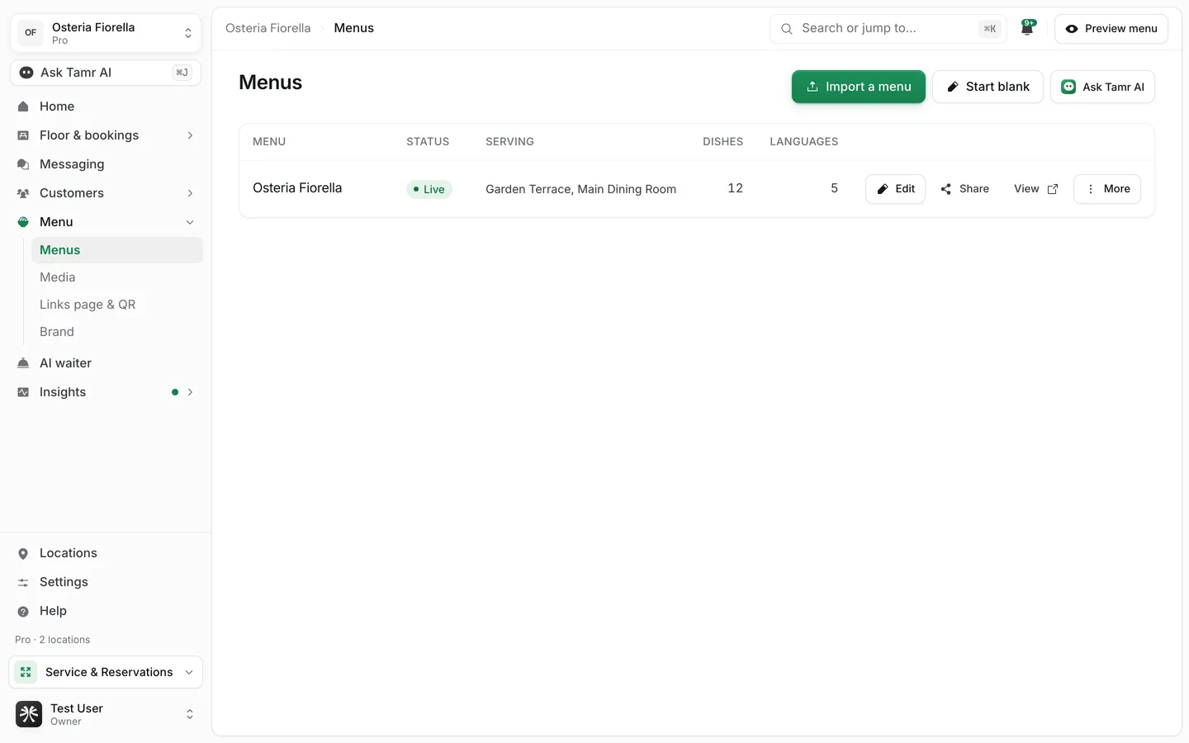Click the green Menu section icon
The height and width of the screenshot is (743, 1189).
(x=23, y=222)
